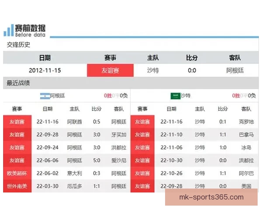Click the away team 阿尔巴
The width and height of the screenshot is (262, 210).
[246, 173]
